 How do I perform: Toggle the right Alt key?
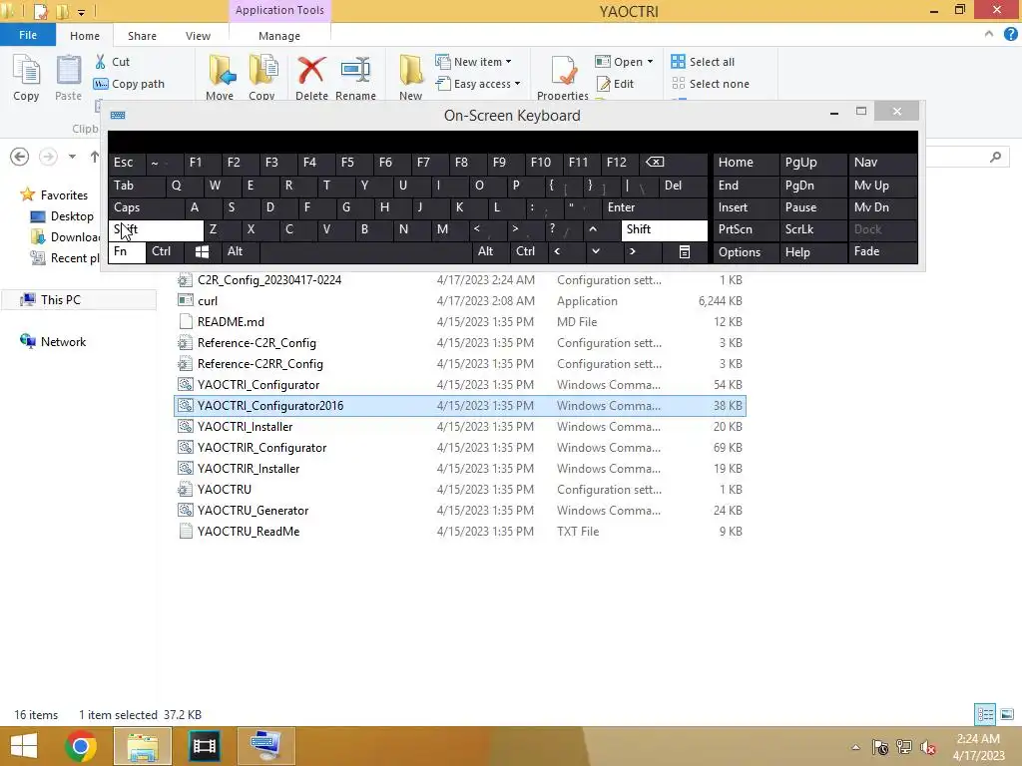[489, 251]
